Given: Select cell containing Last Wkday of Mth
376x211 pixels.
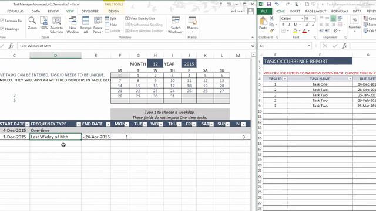Looking at the screenshot, I should point(55,137).
